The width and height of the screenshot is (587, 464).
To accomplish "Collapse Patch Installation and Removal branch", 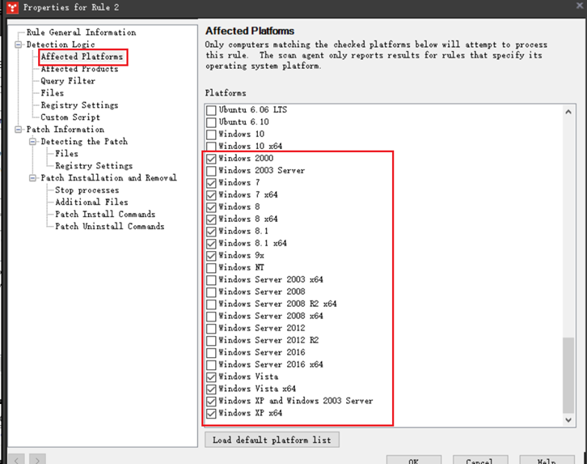I will click(34, 178).
